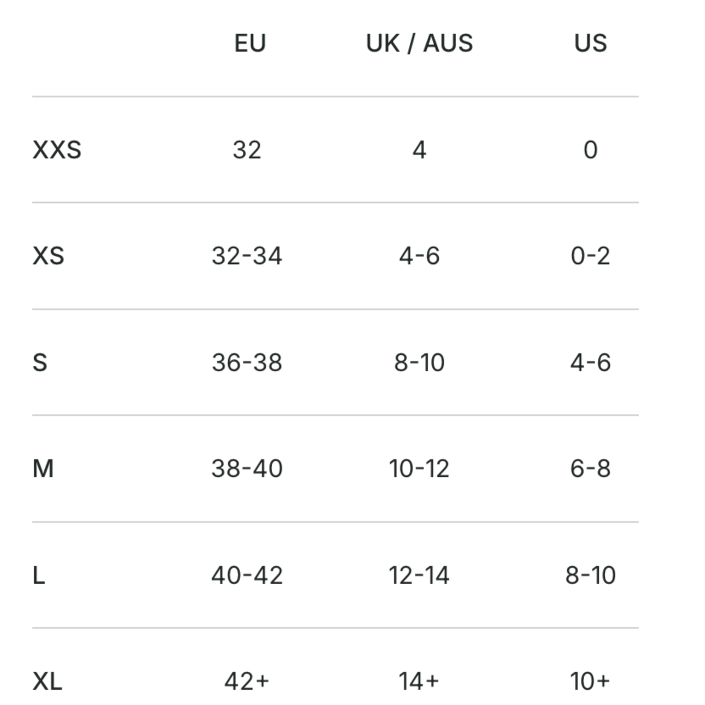Select EU value 32-34 for XS
The height and width of the screenshot is (705, 705).
click(247, 256)
